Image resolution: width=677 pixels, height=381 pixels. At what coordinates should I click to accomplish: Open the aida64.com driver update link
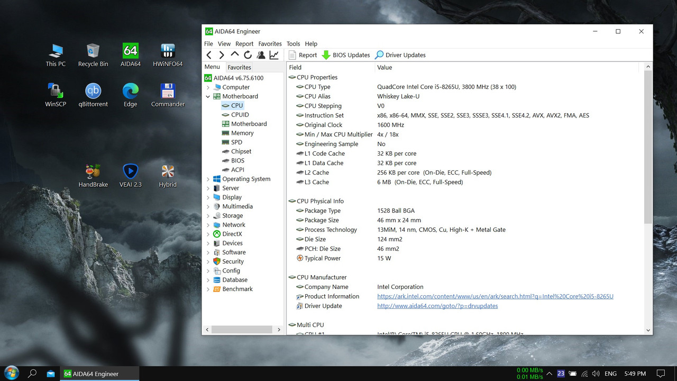(x=437, y=306)
